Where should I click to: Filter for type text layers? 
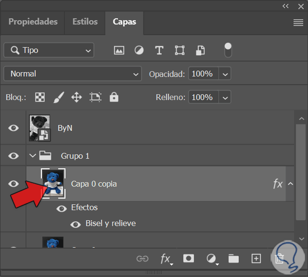pyautogui.click(x=159, y=50)
